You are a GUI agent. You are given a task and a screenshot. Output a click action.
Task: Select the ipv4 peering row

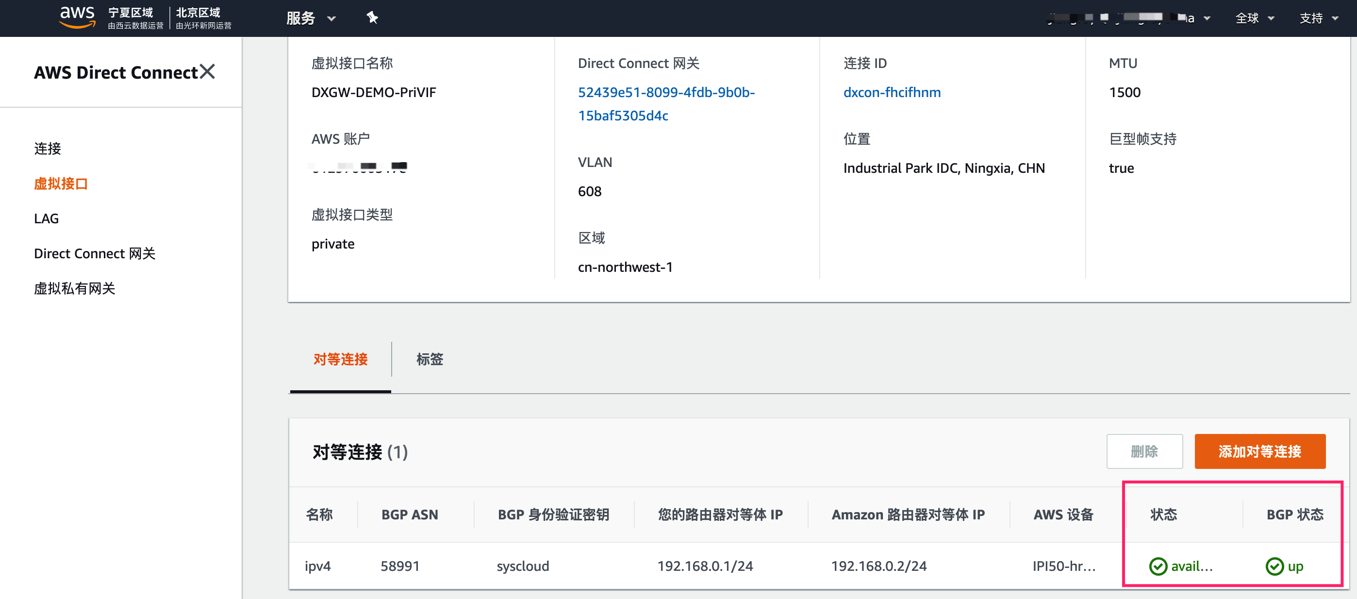(317, 566)
